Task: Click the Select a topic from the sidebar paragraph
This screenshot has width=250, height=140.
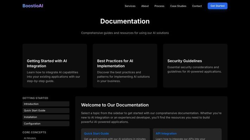Action: tap(151, 118)
